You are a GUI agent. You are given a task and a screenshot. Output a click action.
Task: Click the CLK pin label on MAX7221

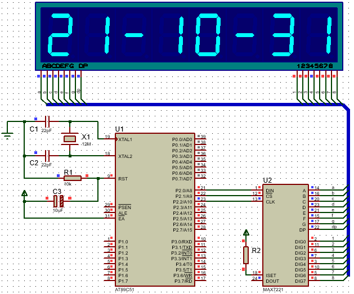(x=270, y=202)
